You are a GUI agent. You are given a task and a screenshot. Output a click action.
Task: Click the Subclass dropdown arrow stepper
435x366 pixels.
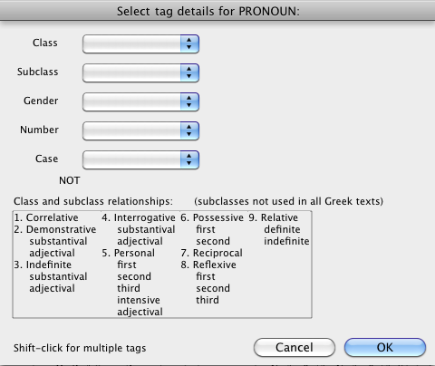point(189,73)
